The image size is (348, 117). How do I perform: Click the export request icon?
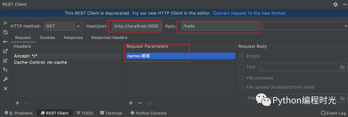click(x=5, y=51)
